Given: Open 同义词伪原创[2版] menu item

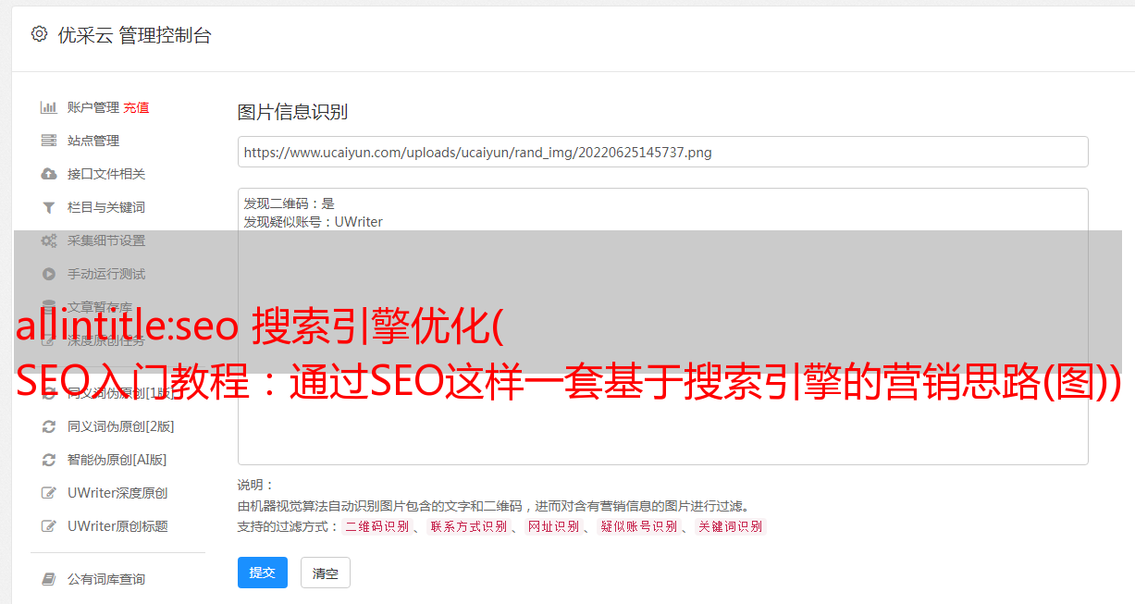Looking at the screenshot, I should [121, 426].
